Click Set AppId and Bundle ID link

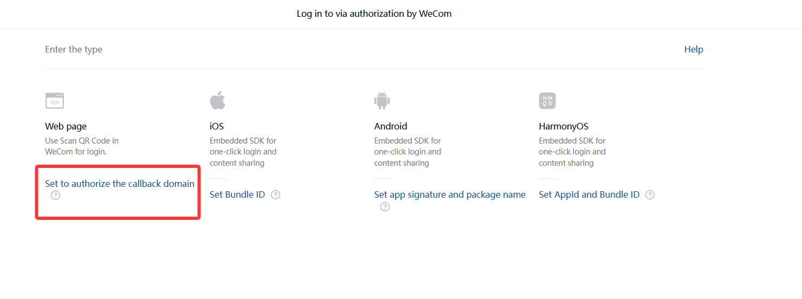(589, 194)
